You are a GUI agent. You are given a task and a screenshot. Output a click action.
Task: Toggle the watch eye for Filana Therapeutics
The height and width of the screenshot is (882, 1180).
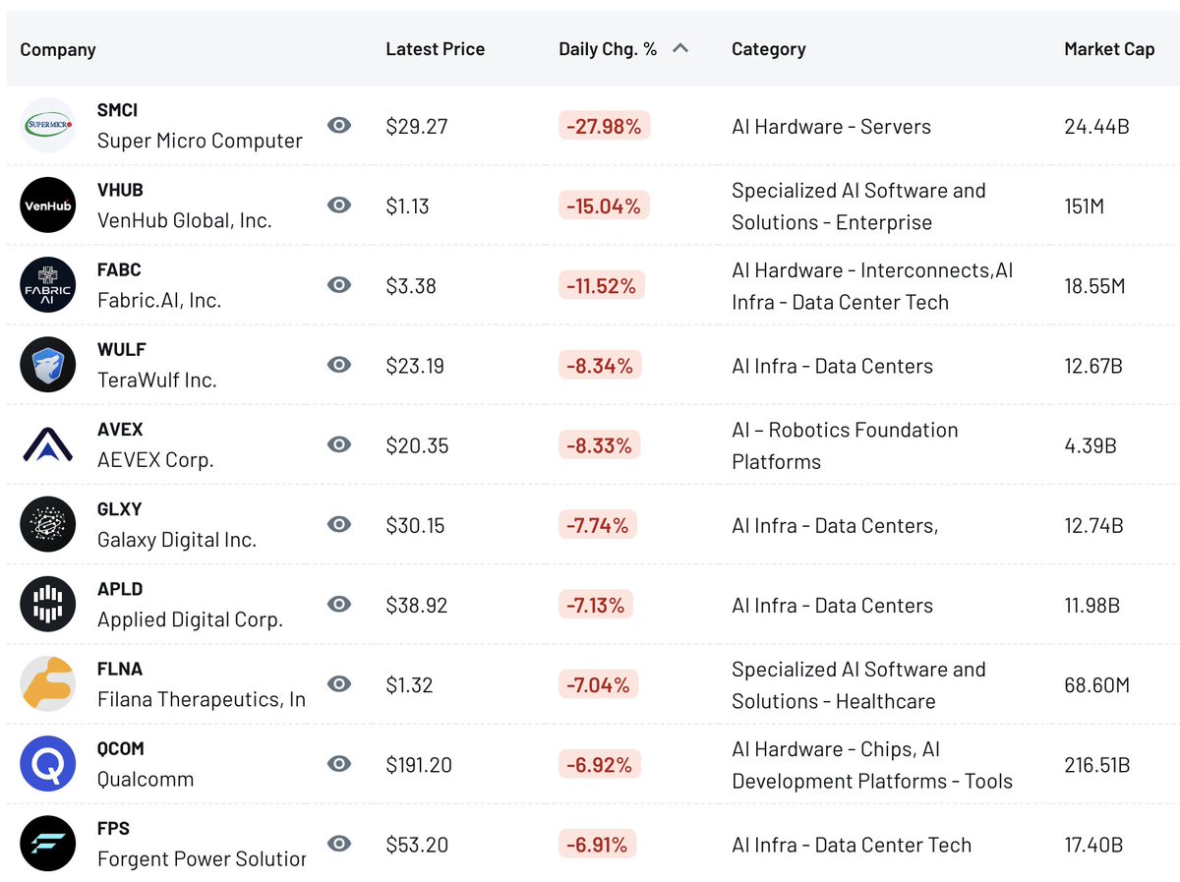[x=339, y=683]
